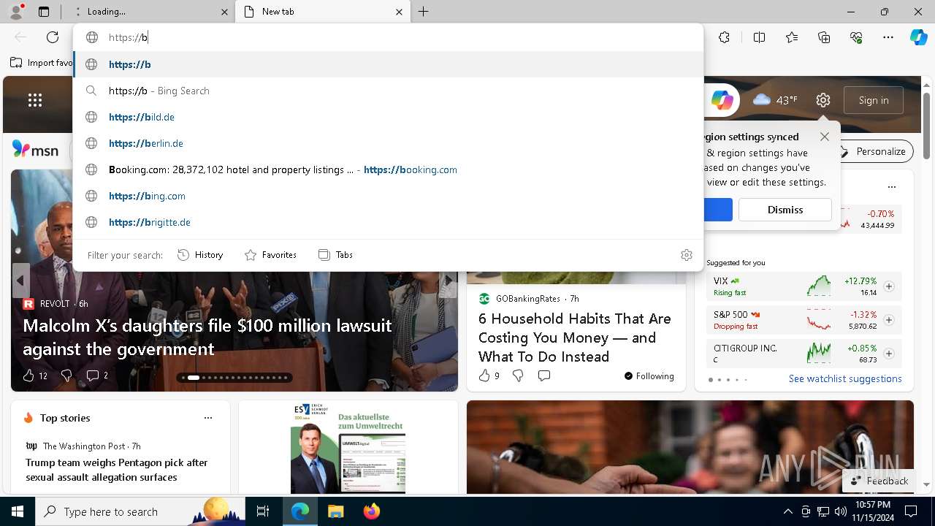Open the Extensions puzzle icon
935x526 pixels.
pos(724,37)
